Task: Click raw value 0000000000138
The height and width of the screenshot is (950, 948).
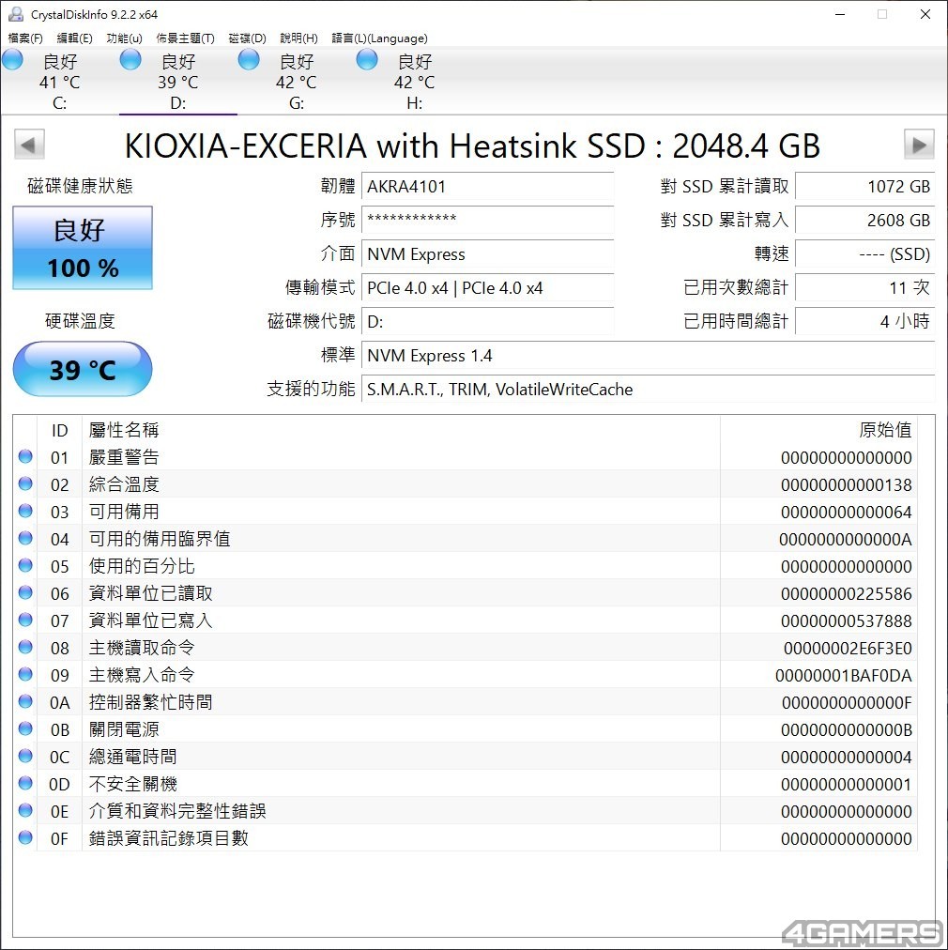Action: pyautogui.click(x=847, y=484)
